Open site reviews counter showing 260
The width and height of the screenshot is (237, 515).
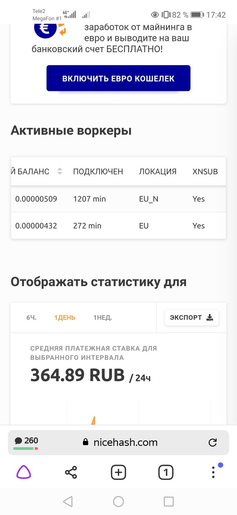click(x=26, y=442)
